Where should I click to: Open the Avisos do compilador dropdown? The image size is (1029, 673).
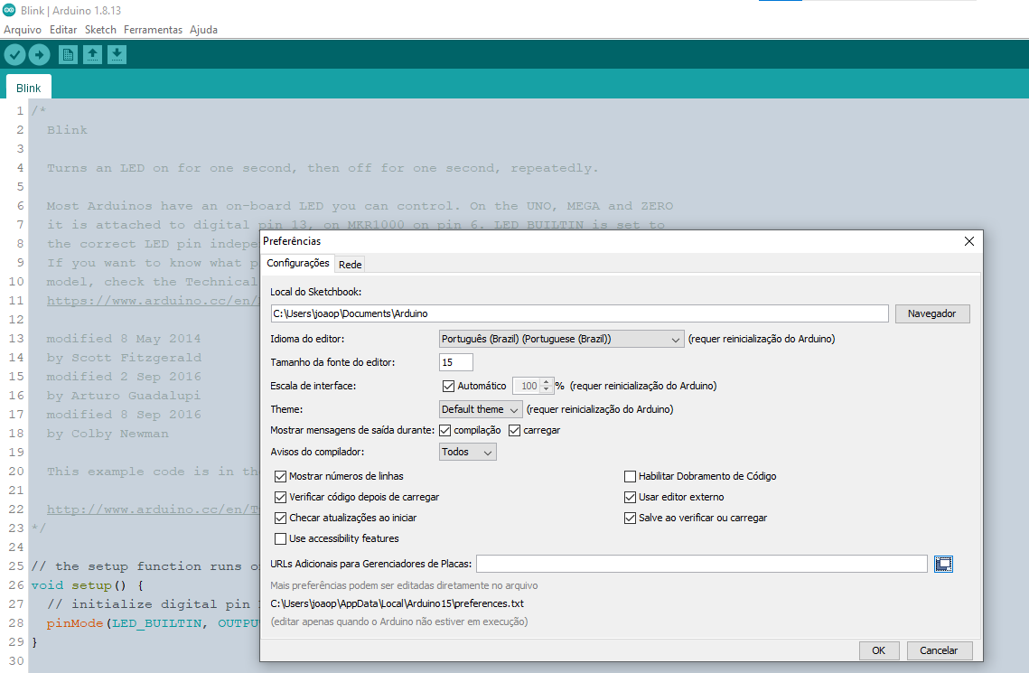click(467, 452)
